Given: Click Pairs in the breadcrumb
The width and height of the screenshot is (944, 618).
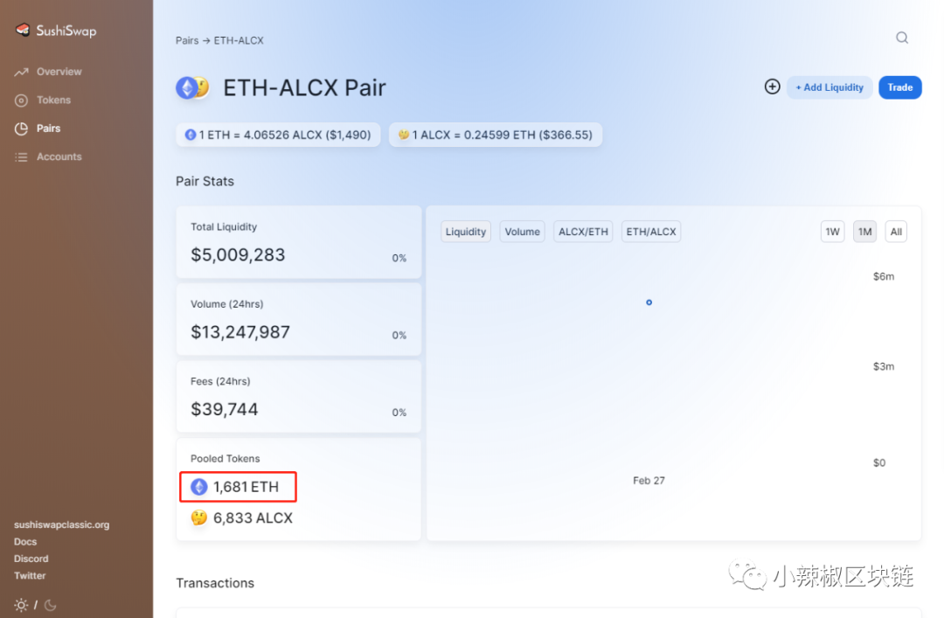Looking at the screenshot, I should [x=187, y=40].
